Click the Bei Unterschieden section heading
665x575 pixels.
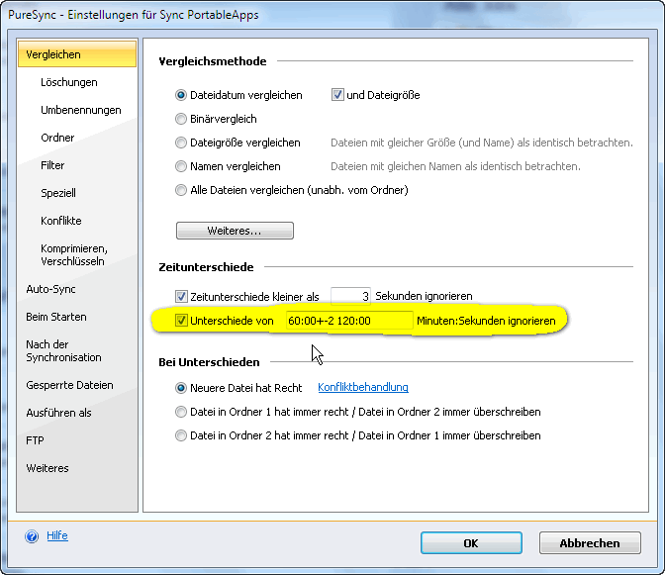pos(209,362)
